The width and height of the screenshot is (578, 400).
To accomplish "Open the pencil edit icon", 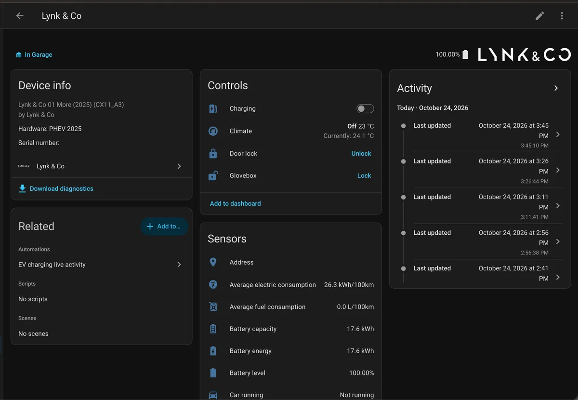I will point(540,16).
